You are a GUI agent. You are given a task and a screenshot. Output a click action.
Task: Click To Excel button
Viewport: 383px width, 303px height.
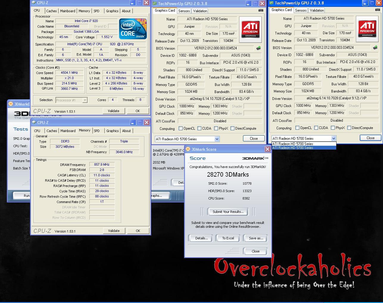(x=228, y=238)
